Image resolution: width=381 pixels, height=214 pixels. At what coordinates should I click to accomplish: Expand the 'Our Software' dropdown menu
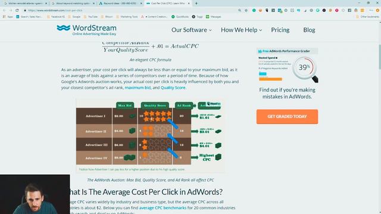point(192,30)
